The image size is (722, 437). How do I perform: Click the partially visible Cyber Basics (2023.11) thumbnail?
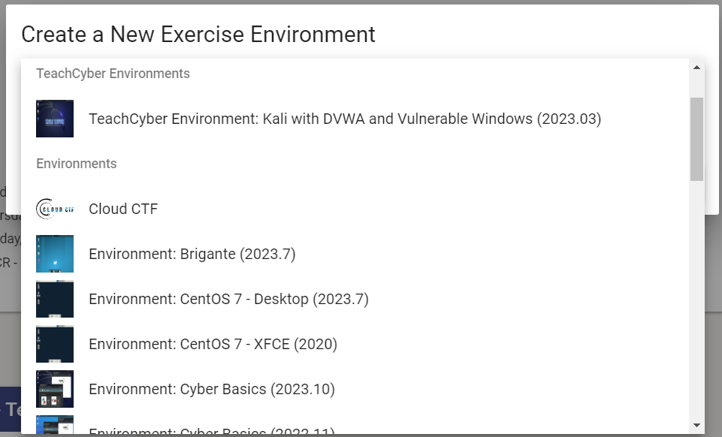click(55, 428)
